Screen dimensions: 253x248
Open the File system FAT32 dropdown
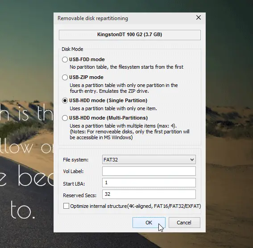149,160
